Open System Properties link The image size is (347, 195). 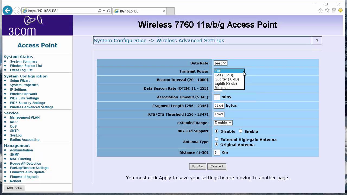(24, 85)
